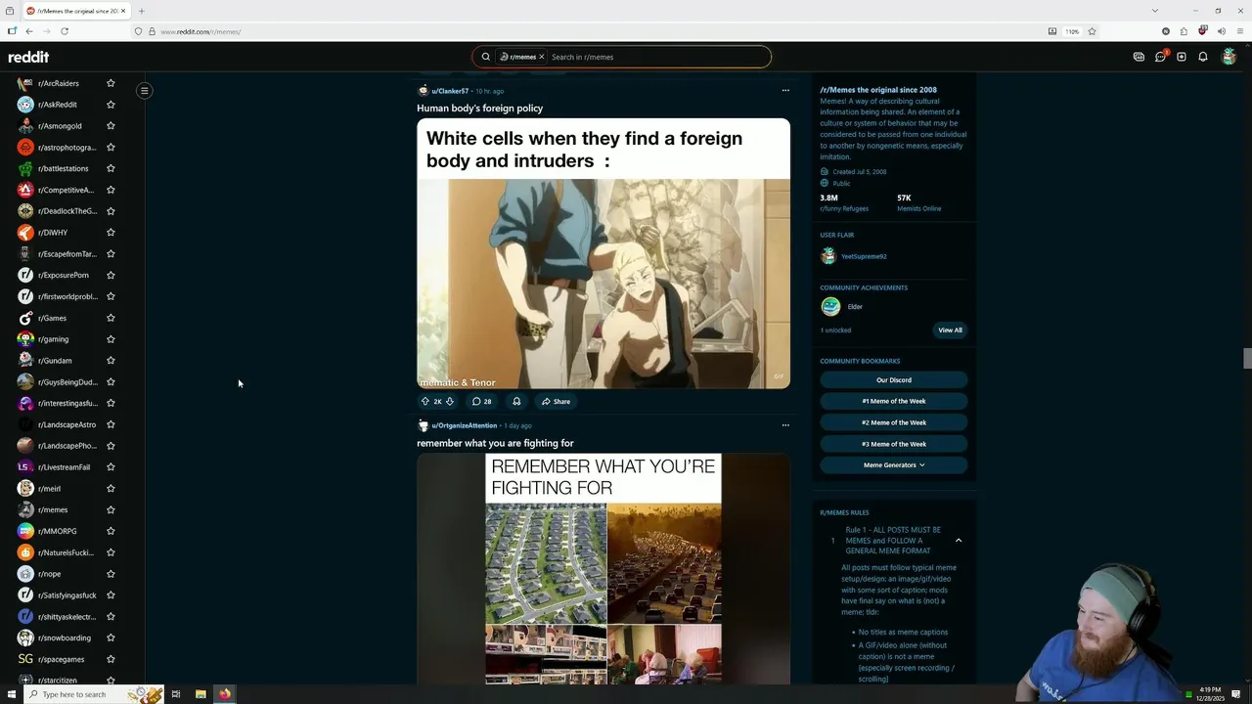Image resolution: width=1252 pixels, height=704 pixels.
Task: Grab the page vertical scrollbar thumb
Action: coord(1247,358)
